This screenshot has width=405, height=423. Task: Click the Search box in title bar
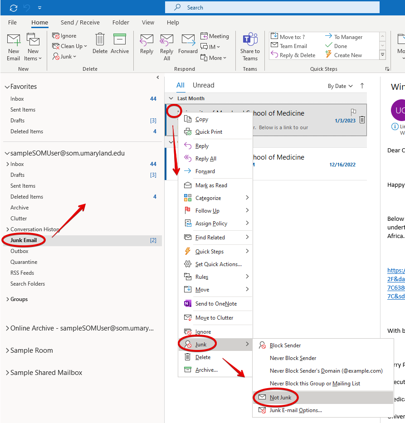click(272, 8)
